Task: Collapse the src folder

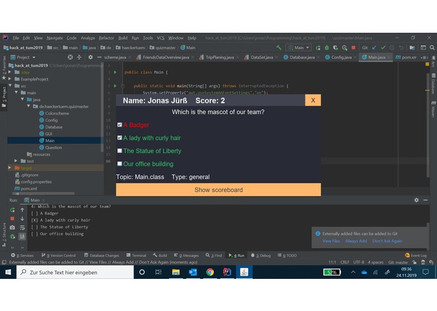Action: (10, 86)
